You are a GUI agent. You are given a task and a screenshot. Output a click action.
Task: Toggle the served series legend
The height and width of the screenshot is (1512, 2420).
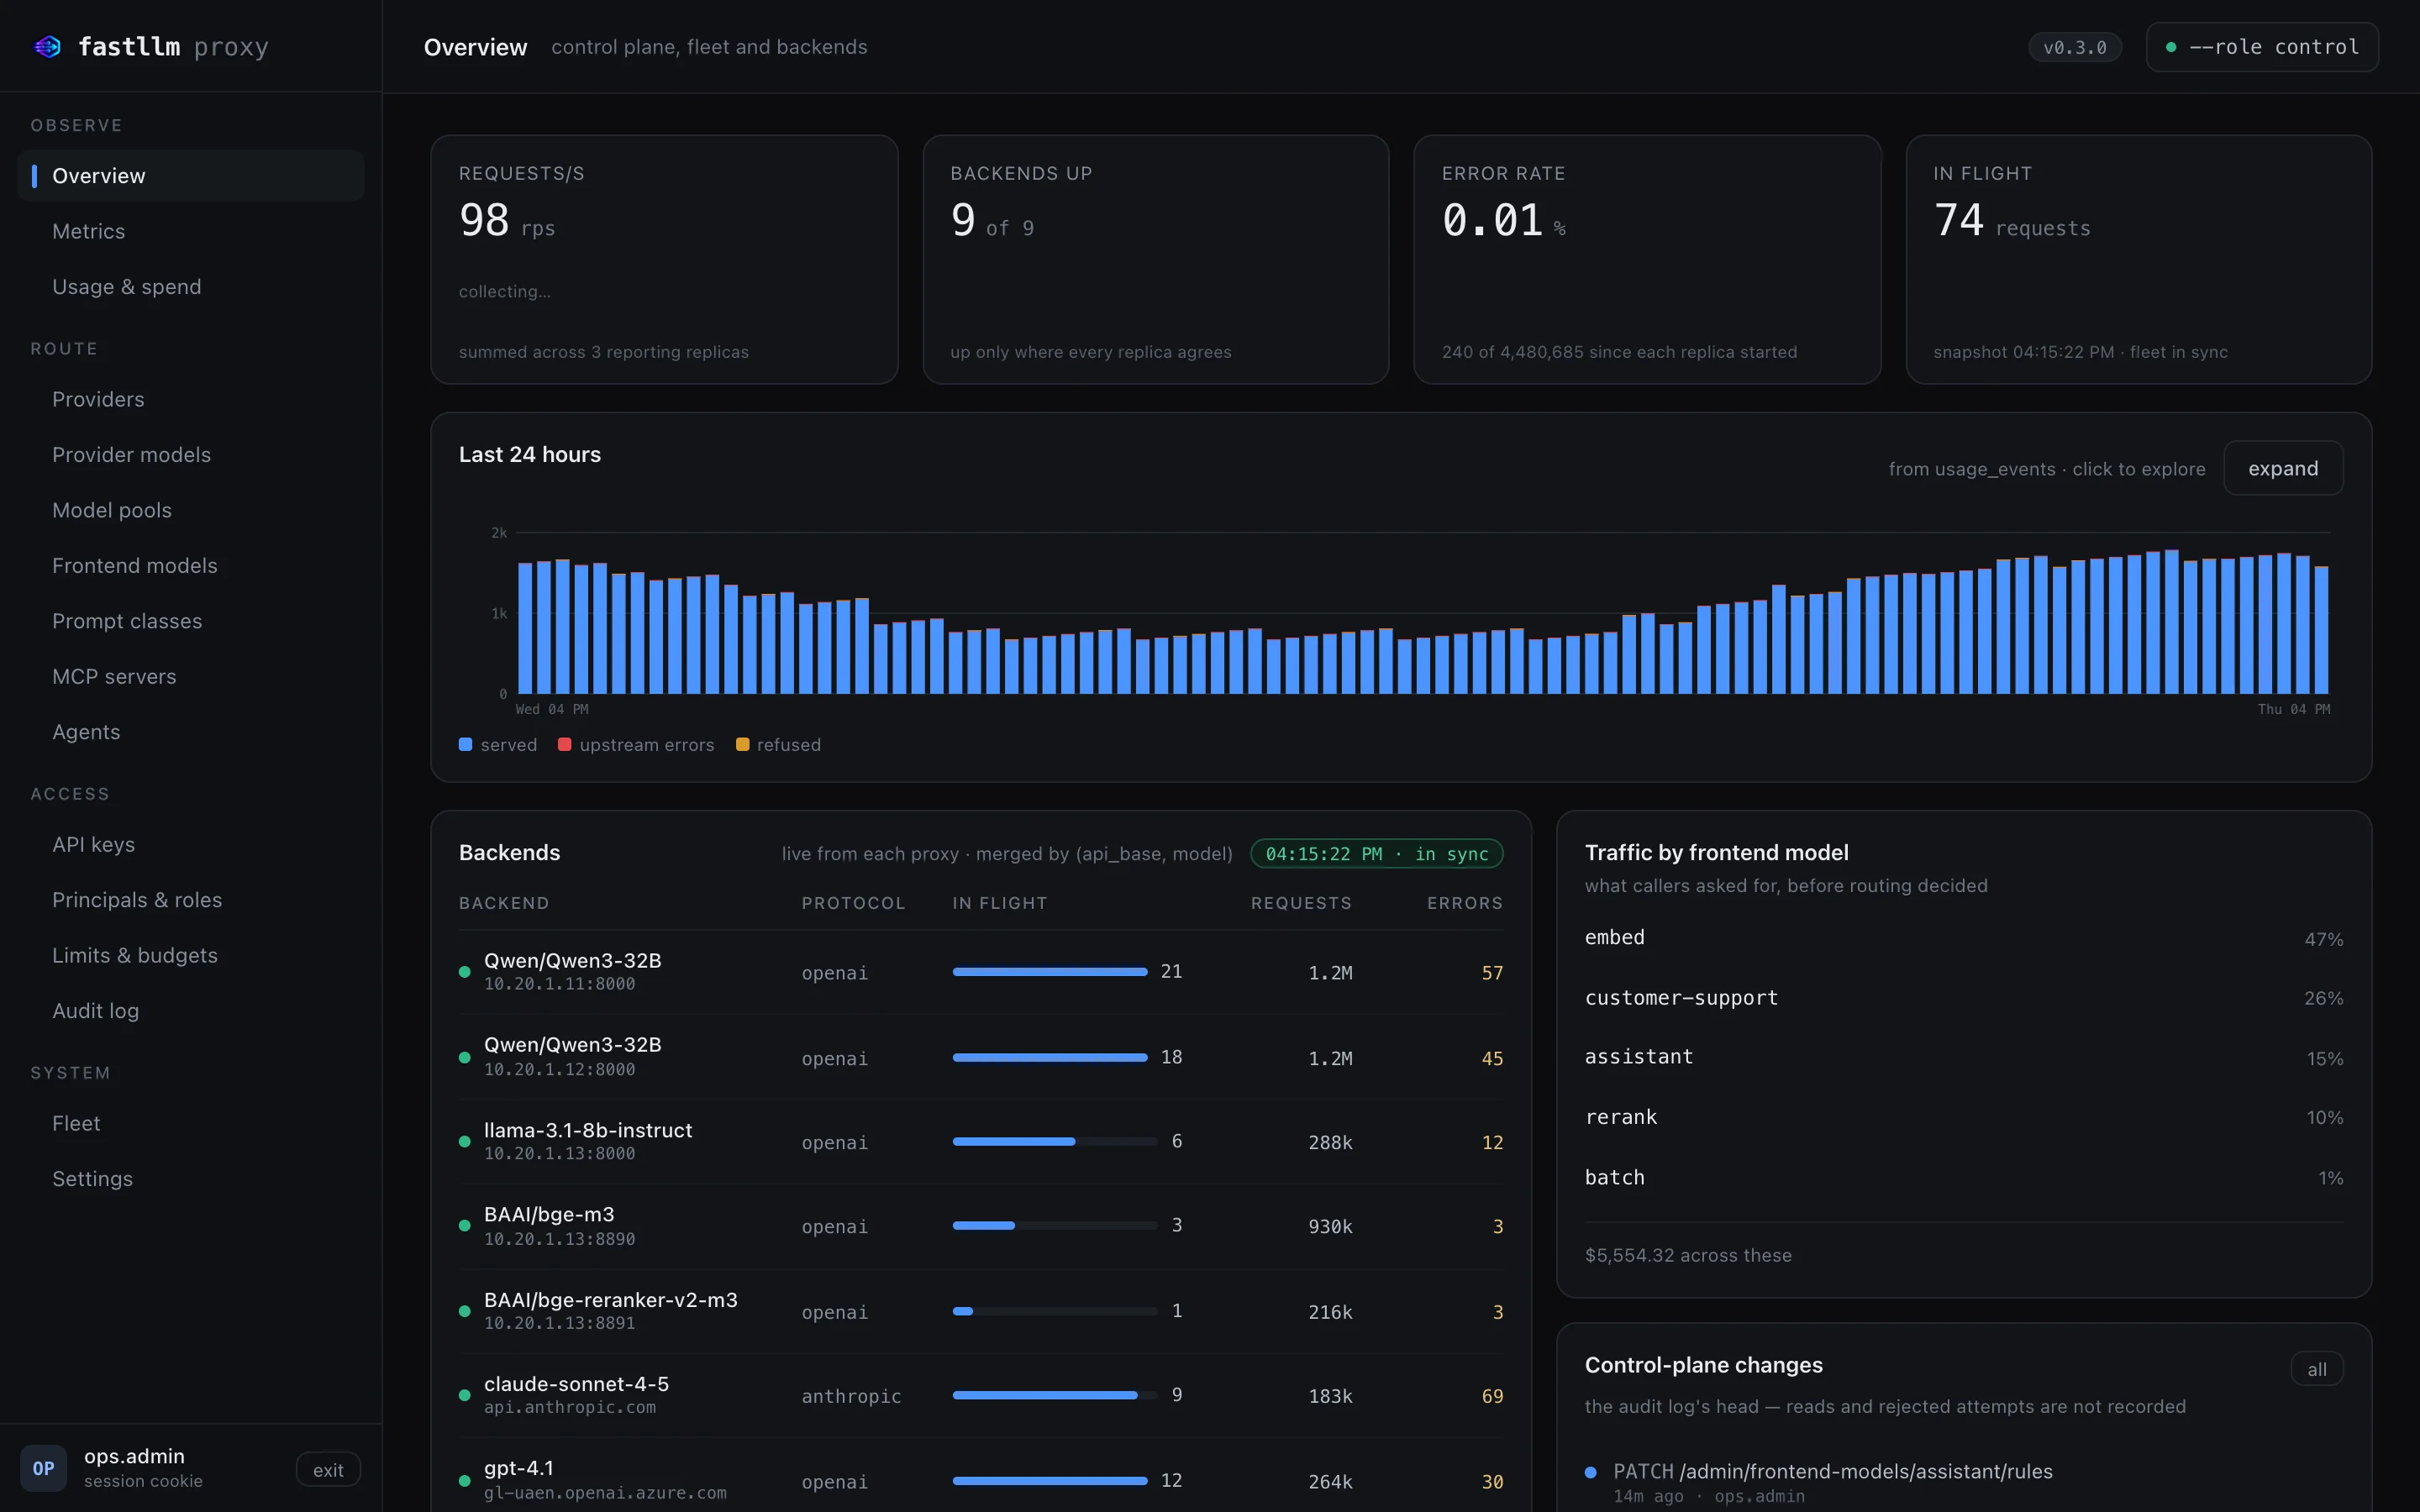pyautogui.click(x=498, y=745)
